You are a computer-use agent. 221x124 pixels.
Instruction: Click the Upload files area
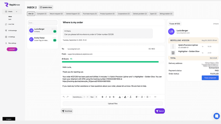click(x=113, y=104)
